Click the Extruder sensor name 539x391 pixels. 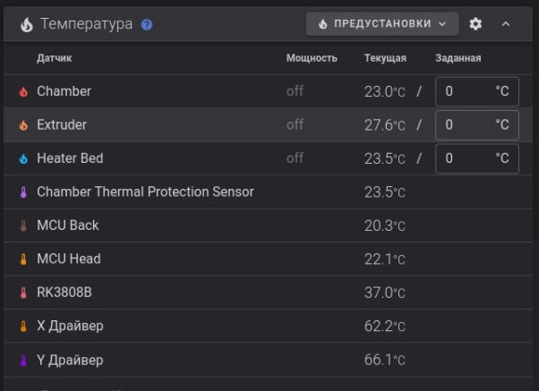[x=62, y=125]
